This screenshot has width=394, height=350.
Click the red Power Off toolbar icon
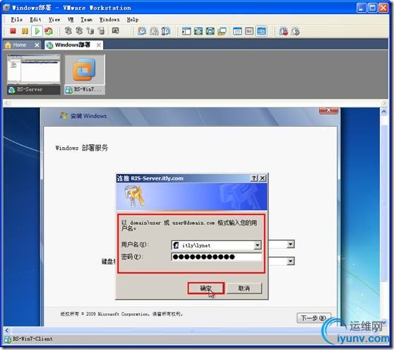click(13, 31)
